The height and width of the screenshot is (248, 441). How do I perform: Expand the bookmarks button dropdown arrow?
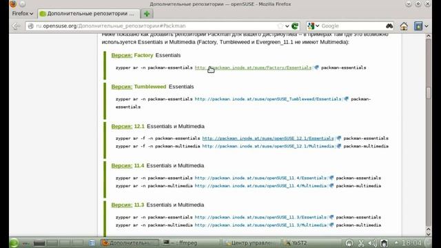pyautogui.click(x=427, y=26)
